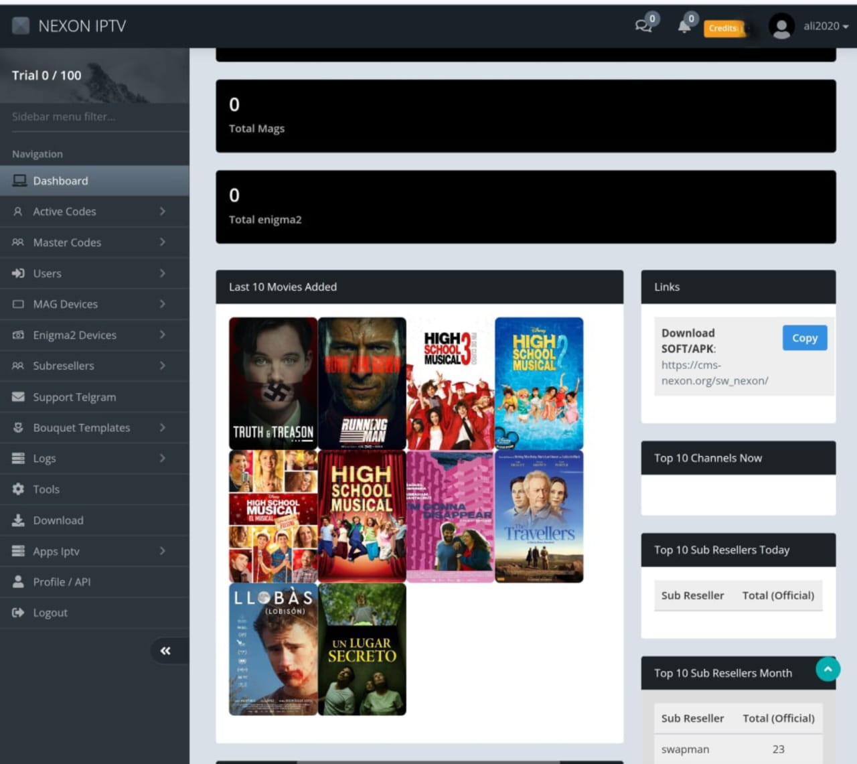Open the Profile / API menu item

click(x=94, y=582)
